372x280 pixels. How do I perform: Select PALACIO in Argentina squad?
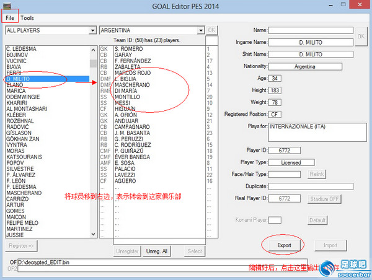159,169
